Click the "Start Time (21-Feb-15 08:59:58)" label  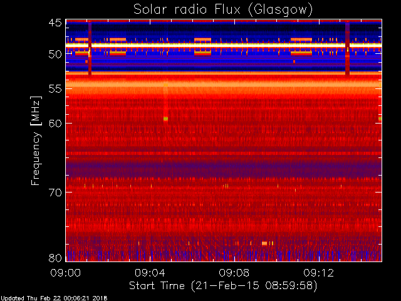coord(223,285)
